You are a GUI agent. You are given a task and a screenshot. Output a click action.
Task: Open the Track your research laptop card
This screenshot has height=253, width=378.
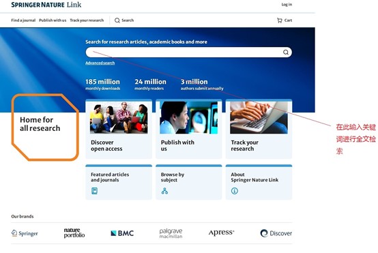click(x=259, y=129)
